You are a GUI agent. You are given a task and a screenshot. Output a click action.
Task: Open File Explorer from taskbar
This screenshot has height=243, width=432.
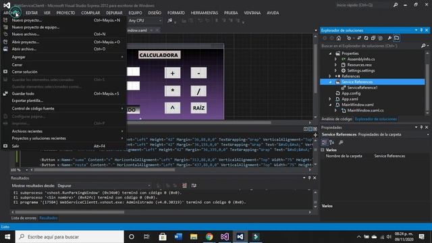pos(194,237)
